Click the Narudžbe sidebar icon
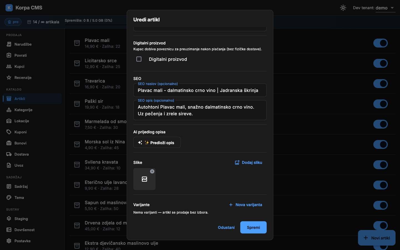 tap(9, 44)
